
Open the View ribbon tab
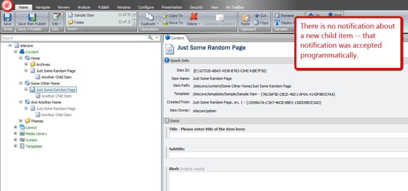(x=214, y=7)
